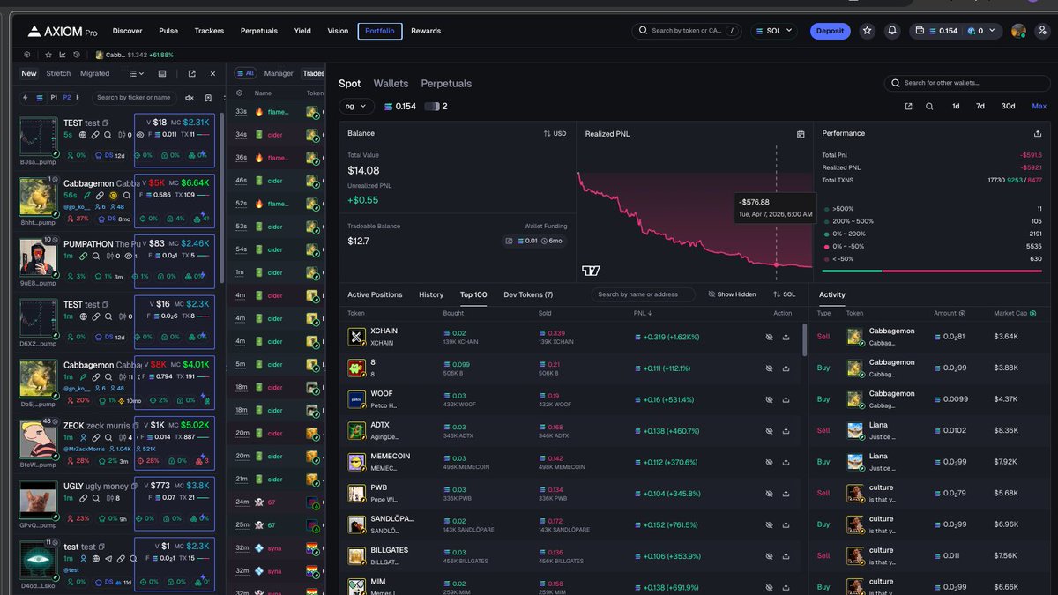The image size is (1058, 595).
Task: Click the Amount column settings icon in Activity
Action: (x=962, y=313)
